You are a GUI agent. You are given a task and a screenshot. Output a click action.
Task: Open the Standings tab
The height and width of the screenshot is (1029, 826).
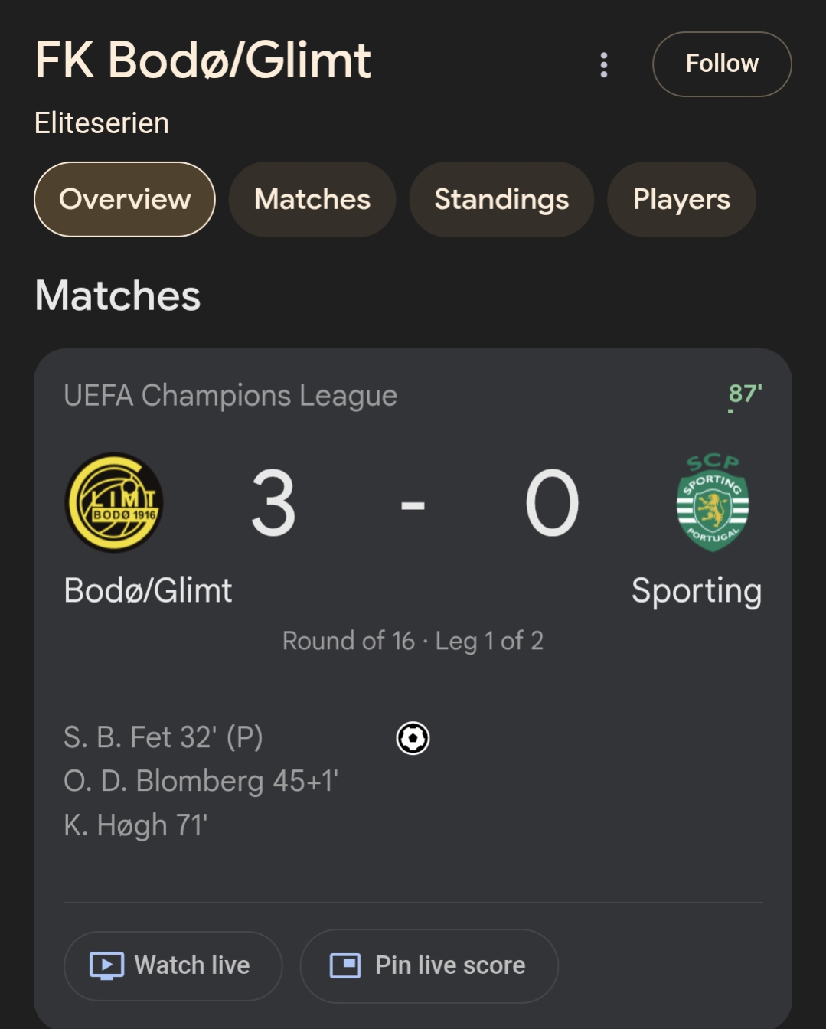501,199
